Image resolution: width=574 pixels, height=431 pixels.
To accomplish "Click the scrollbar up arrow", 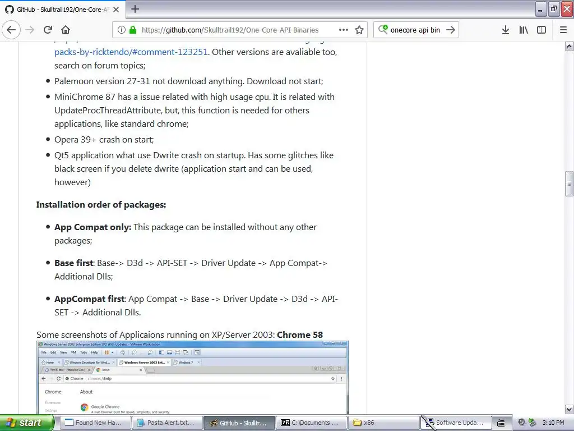I will point(570,47).
